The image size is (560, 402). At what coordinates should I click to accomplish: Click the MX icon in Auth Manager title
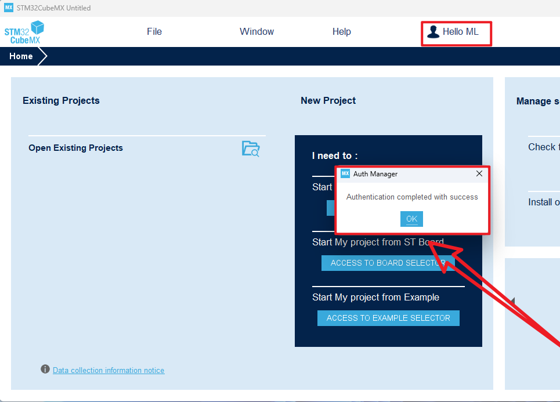[345, 173]
